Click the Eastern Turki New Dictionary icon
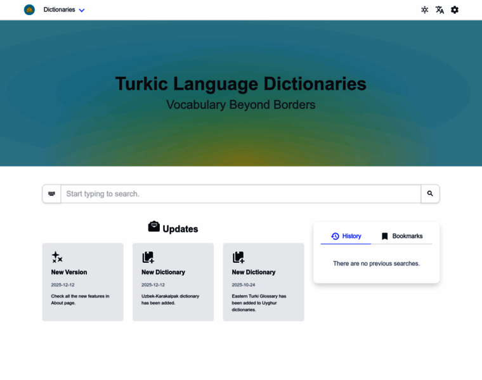 [238, 257]
